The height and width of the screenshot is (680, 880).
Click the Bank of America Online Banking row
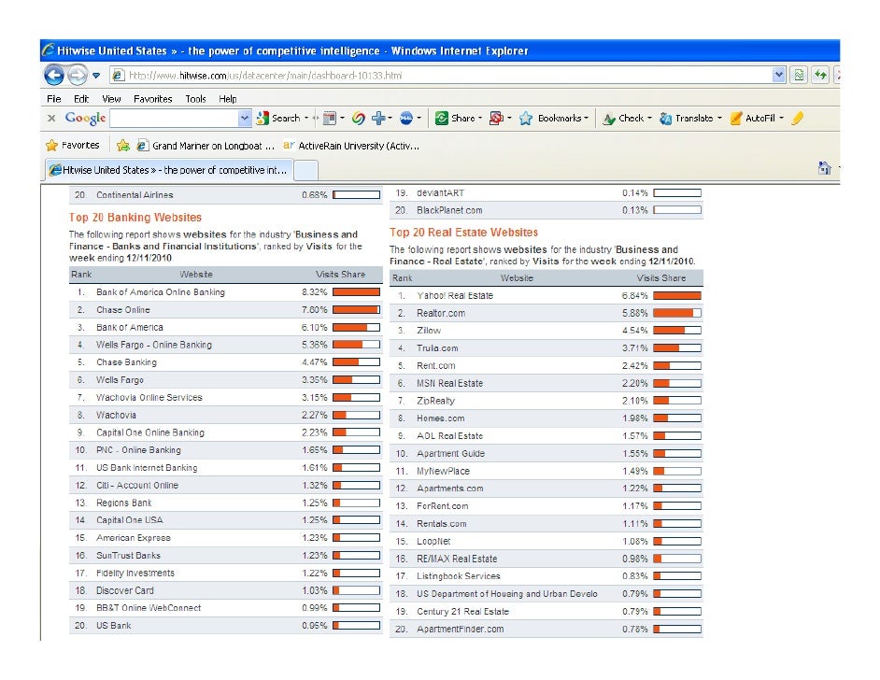(226, 292)
